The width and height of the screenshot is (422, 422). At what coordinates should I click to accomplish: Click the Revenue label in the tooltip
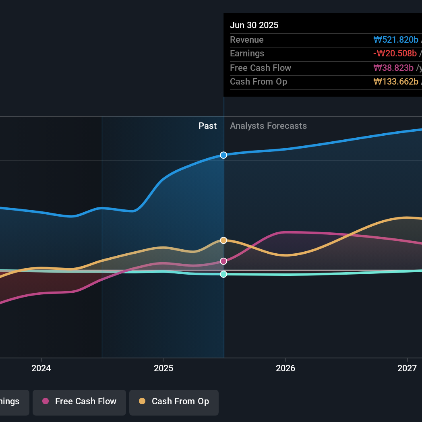(x=246, y=40)
